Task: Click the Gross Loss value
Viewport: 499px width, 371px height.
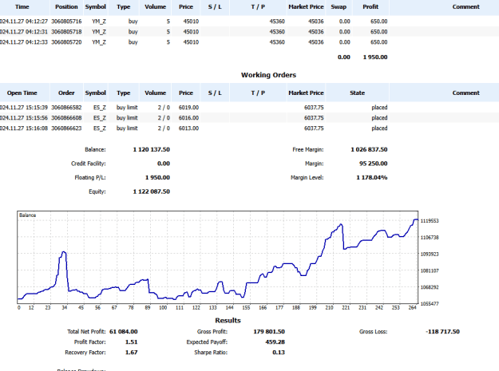Action: click(442, 332)
